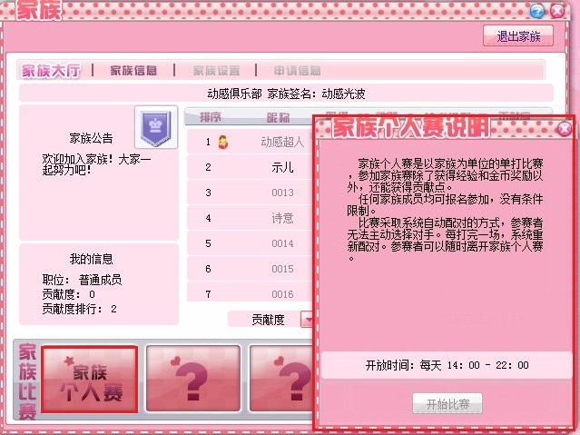Viewport: 580px width, 435px height.
Task: Select member row 示儿 in the list
Action: 250,168
